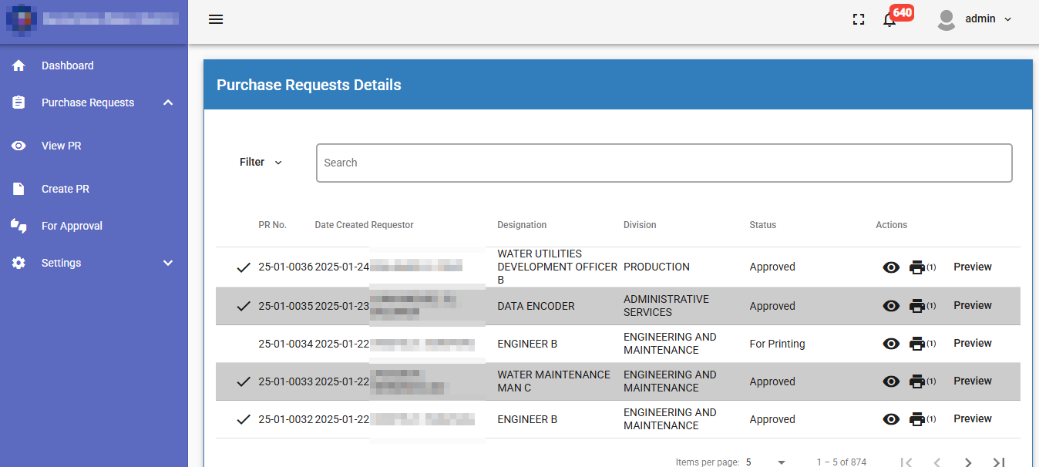Go to the next page arrow
This screenshot has height=467, width=1039.
(x=968, y=462)
